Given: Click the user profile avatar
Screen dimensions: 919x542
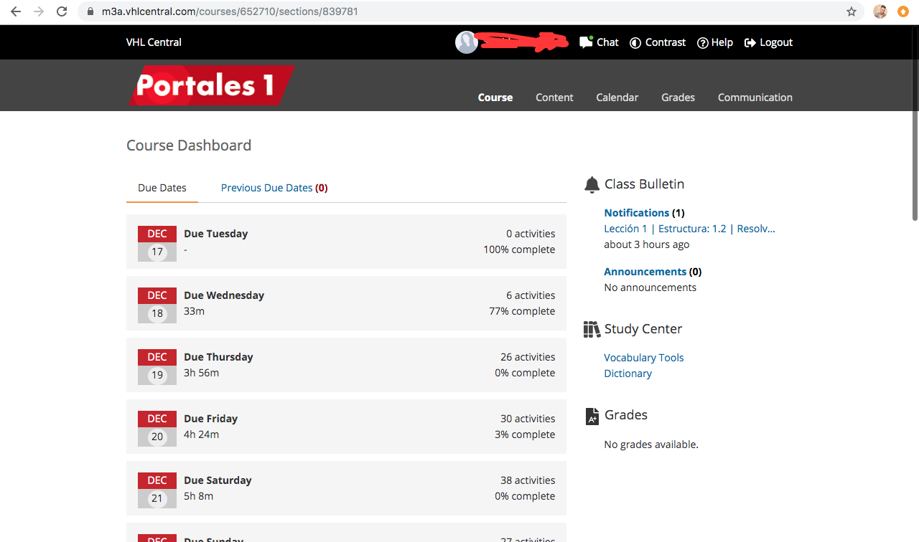Looking at the screenshot, I should (x=467, y=42).
